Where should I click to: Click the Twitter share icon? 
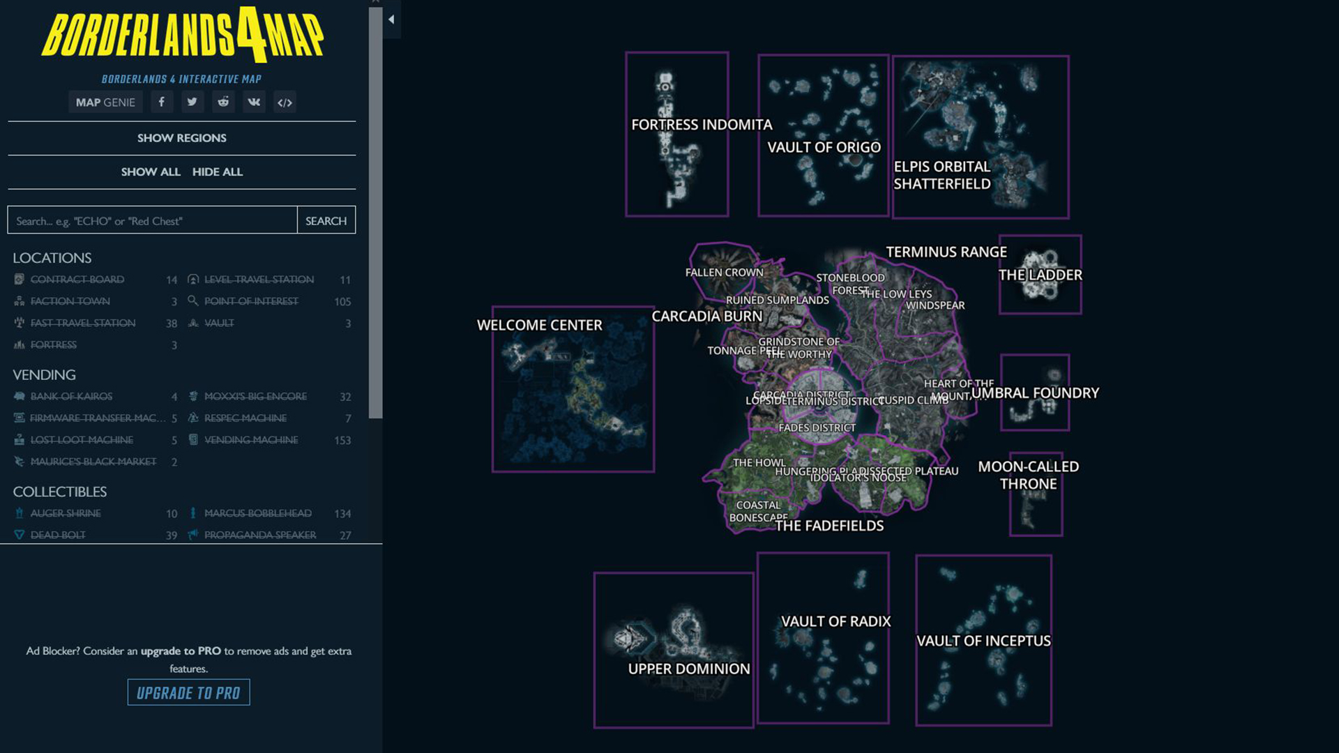pos(192,102)
